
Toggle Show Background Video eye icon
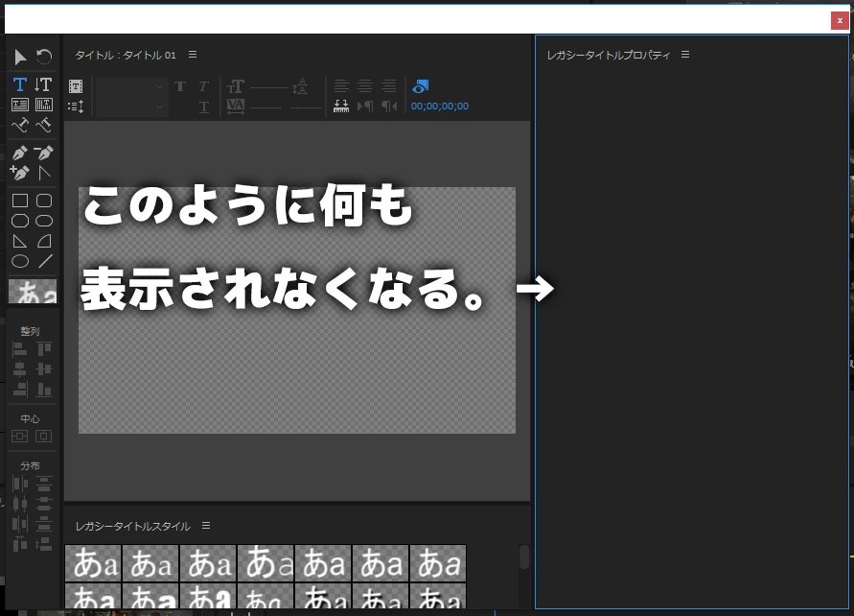coord(421,86)
